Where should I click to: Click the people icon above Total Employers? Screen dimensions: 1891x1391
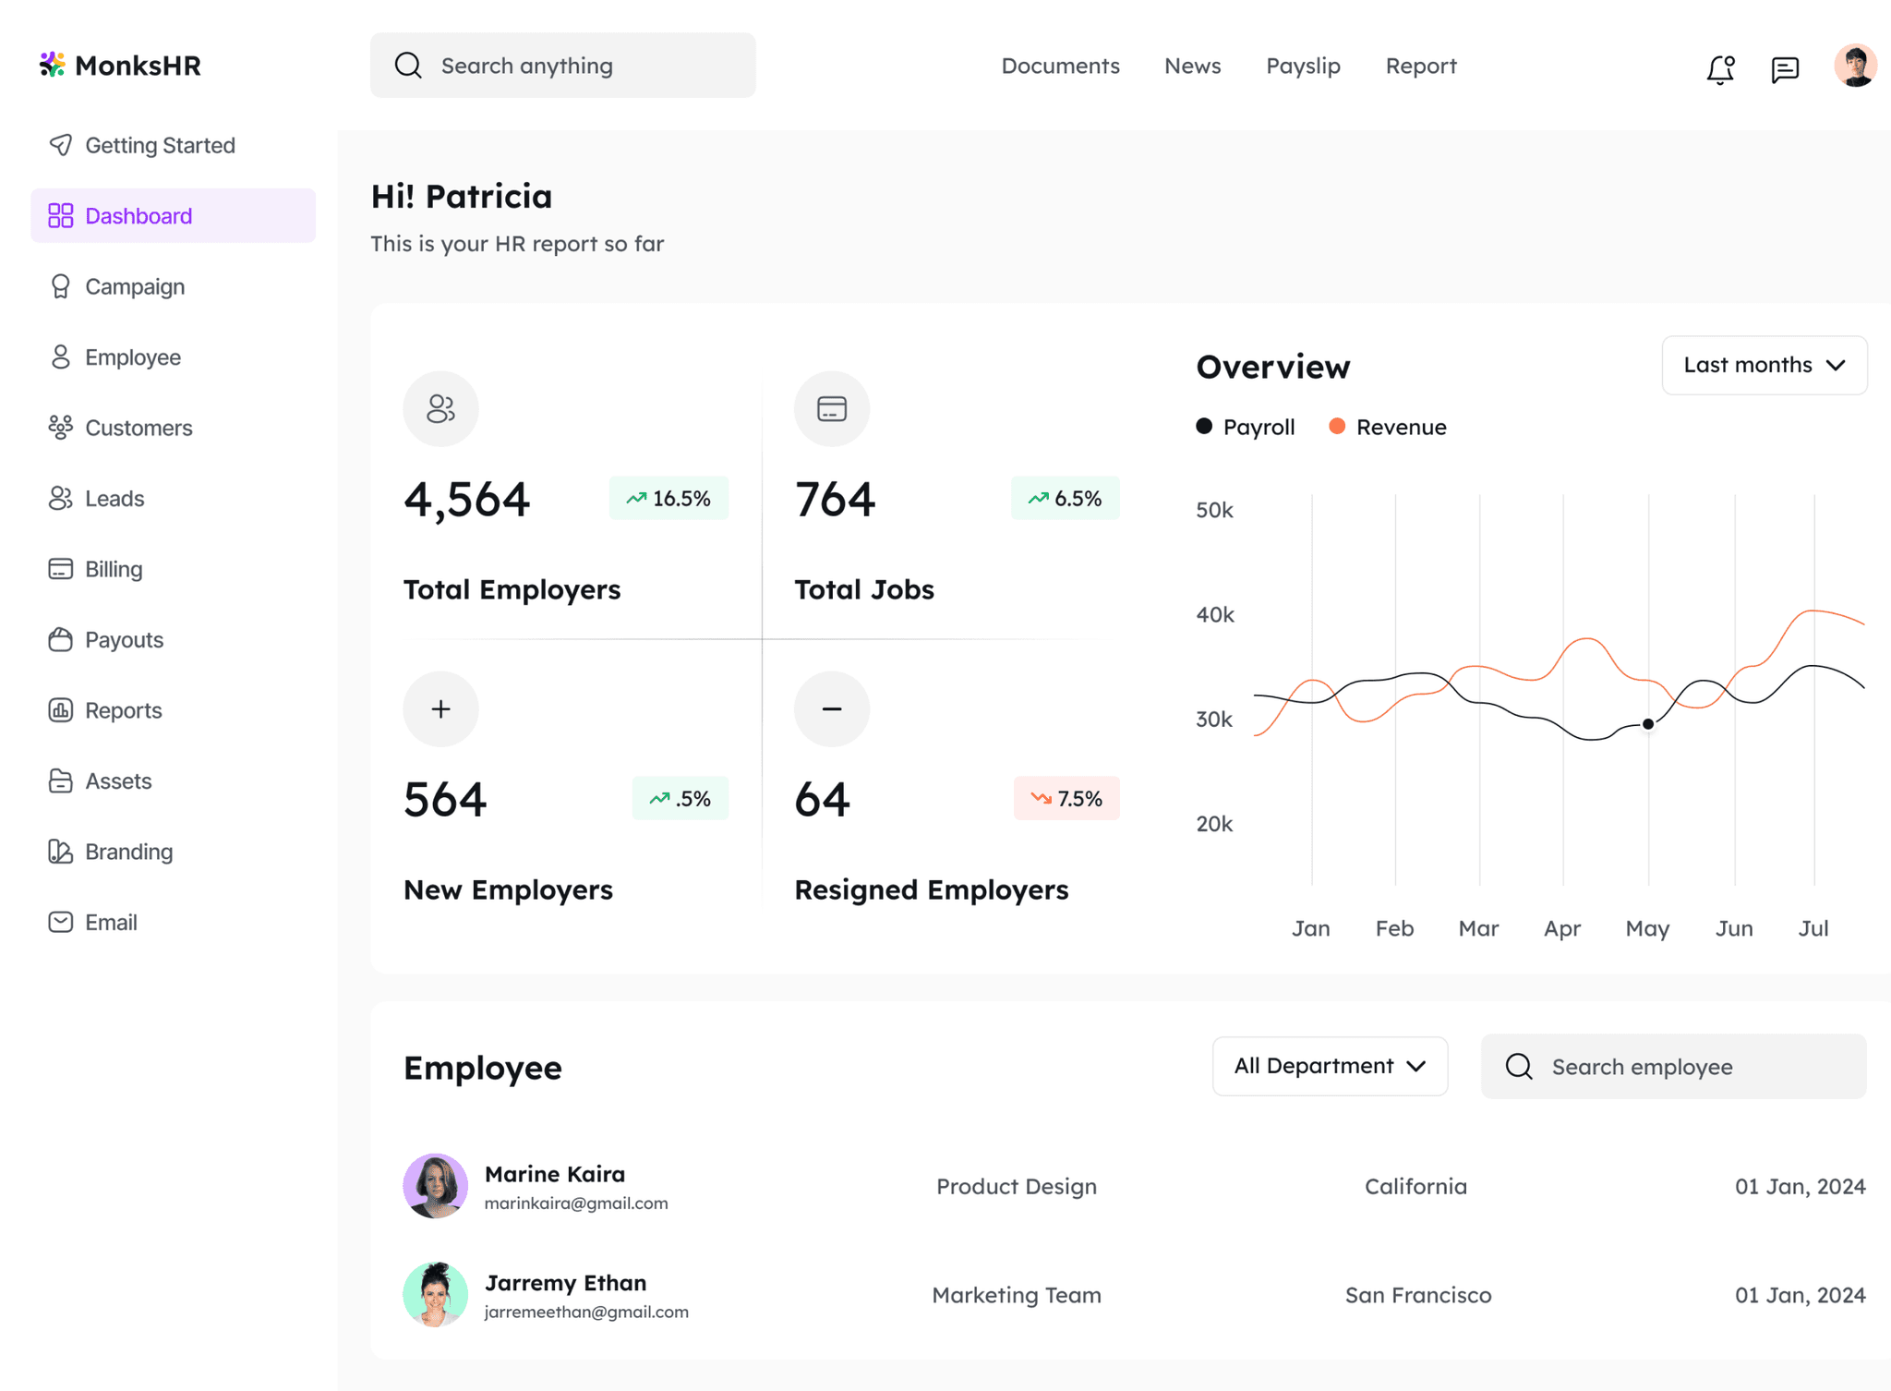441,409
